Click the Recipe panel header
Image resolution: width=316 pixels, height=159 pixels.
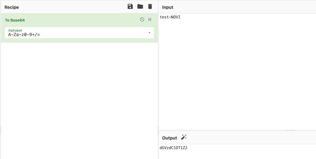(12, 7)
